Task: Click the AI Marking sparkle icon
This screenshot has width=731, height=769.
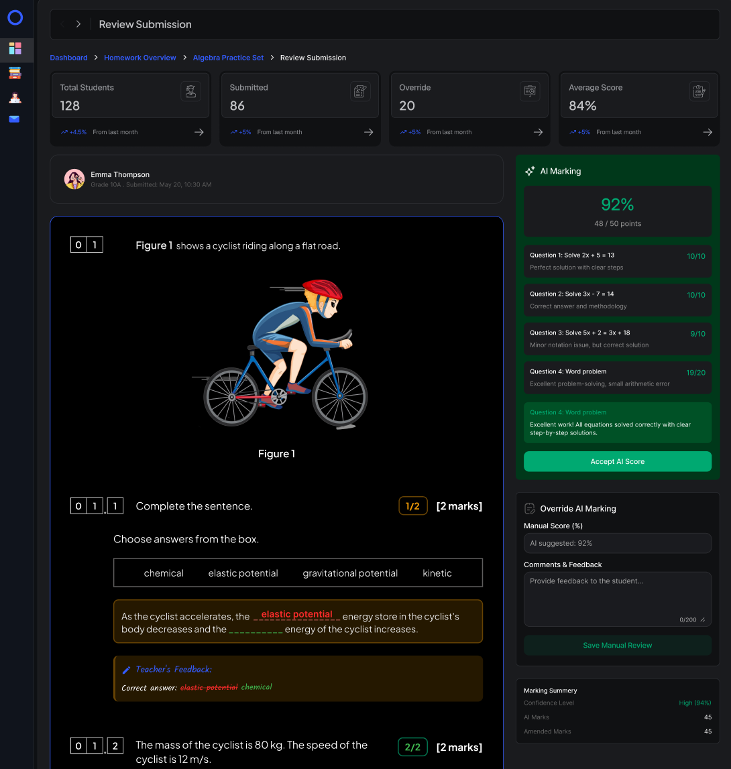Action: click(530, 171)
